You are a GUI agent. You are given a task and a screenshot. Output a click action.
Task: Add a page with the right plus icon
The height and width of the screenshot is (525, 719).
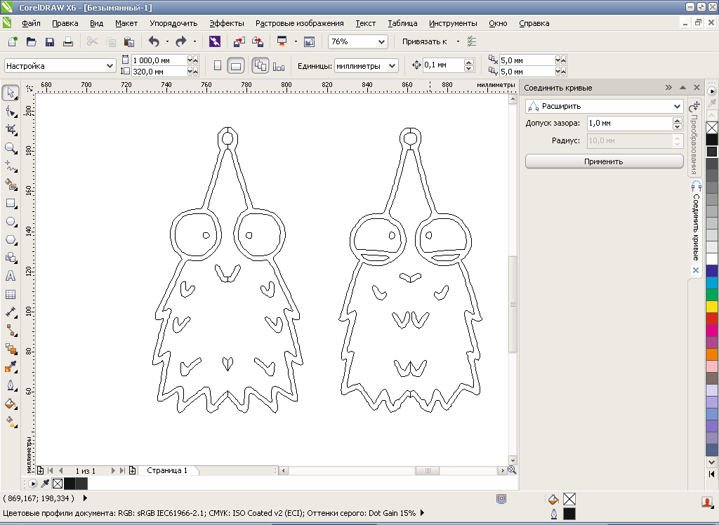tap(133, 470)
